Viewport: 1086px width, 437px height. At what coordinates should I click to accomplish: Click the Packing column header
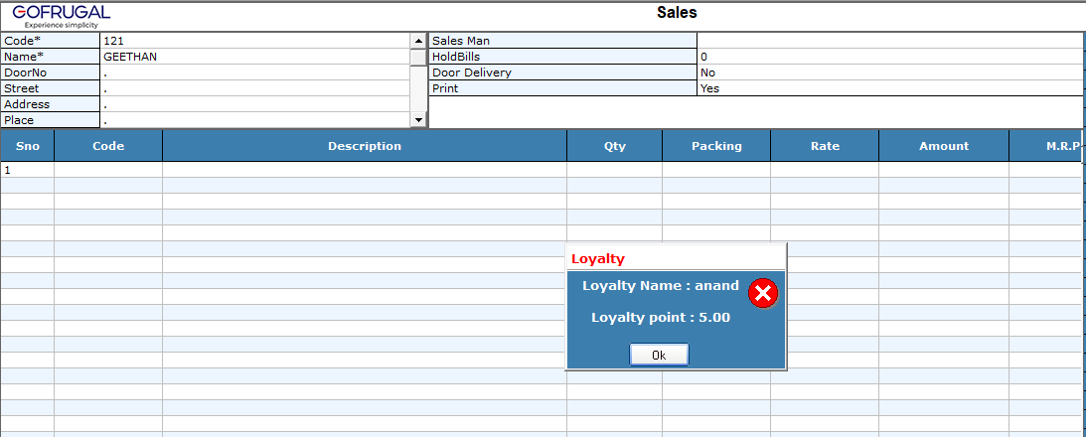coord(716,146)
